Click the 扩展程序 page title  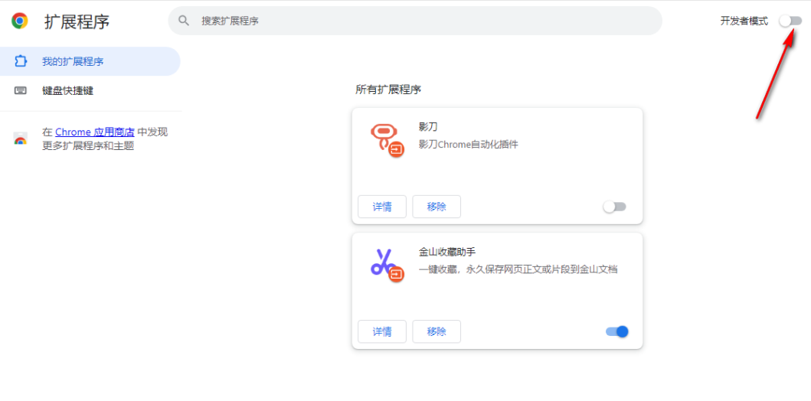point(77,21)
